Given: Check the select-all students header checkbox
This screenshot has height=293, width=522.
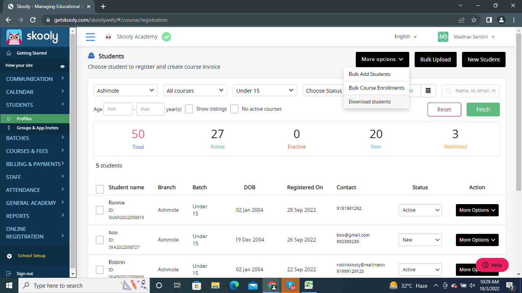Looking at the screenshot, I should pyautogui.click(x=100, y=189).
